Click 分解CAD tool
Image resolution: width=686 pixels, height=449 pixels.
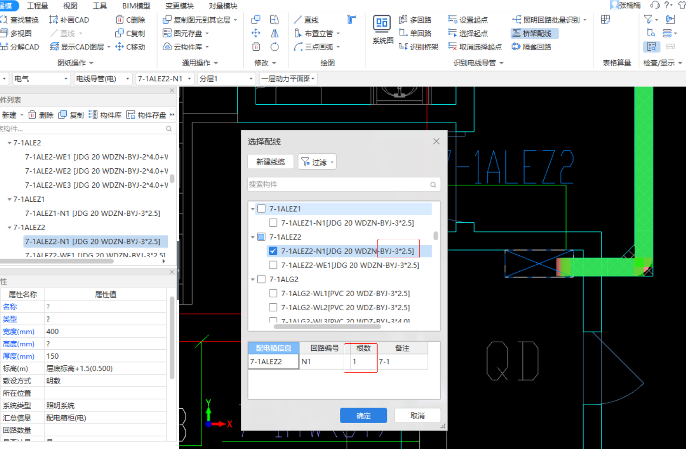coord(20,47)
